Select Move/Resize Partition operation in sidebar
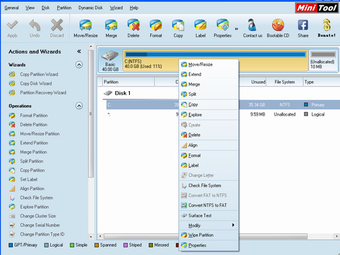 [x=39, y=134]
